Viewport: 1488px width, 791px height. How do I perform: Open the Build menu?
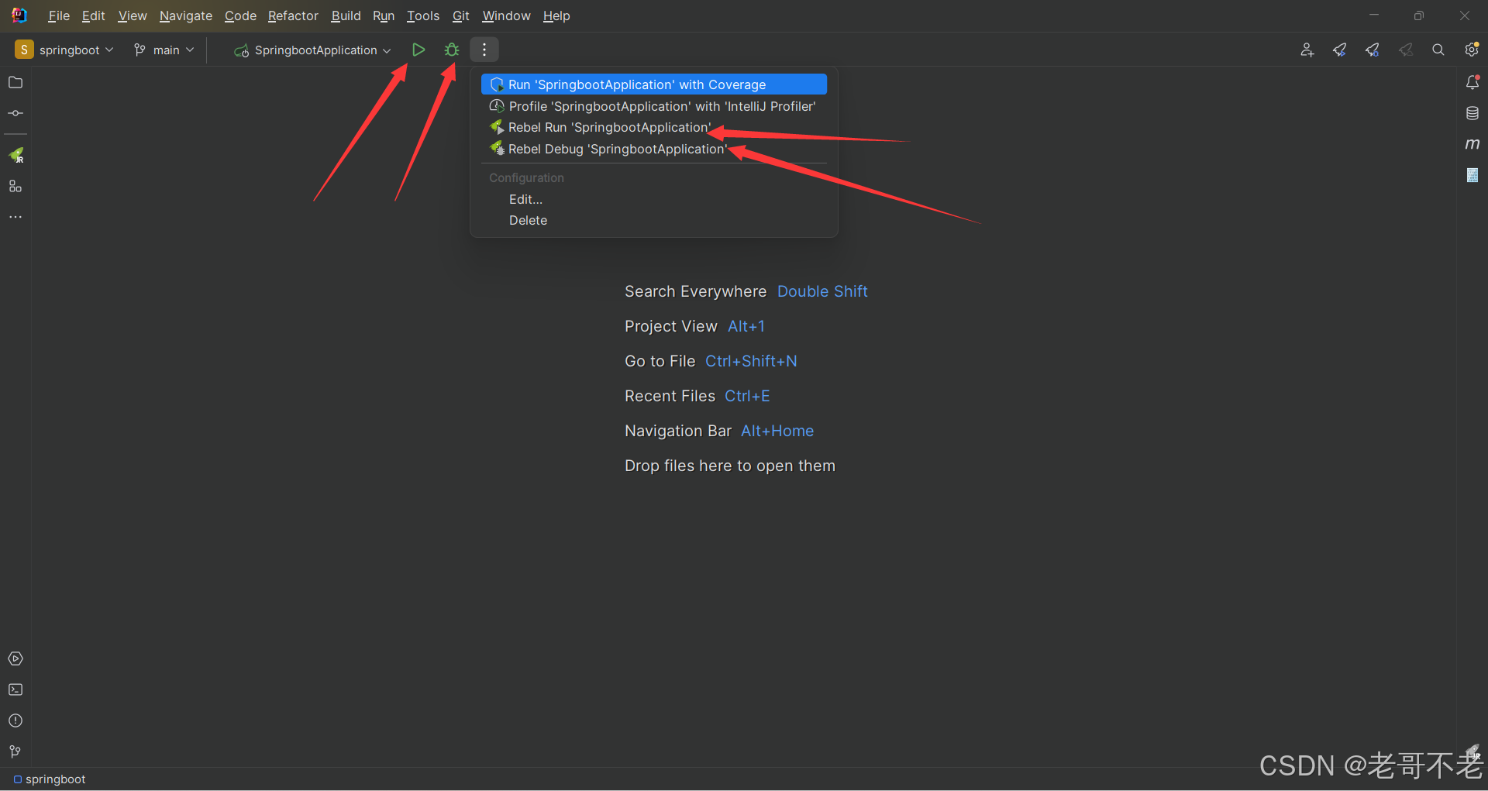point(346,15)
